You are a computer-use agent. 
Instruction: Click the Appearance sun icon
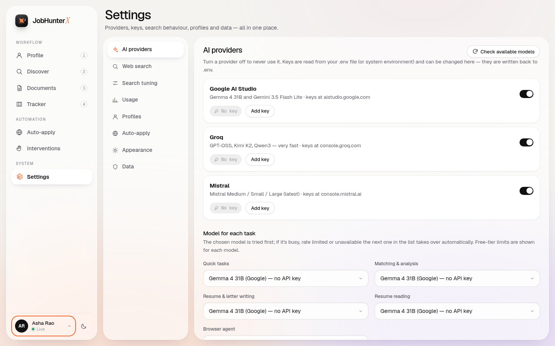point(115,150)
